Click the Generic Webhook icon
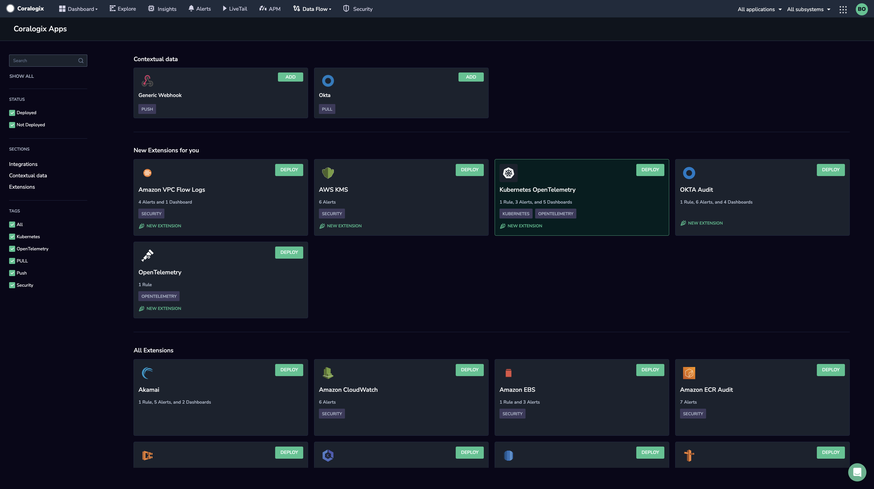This screenshot has height=489, width=874. click(x=147, y=81)
